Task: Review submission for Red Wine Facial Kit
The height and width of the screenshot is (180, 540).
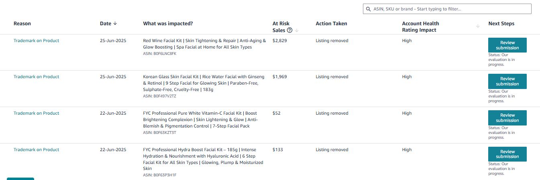Action: (507, 45)
